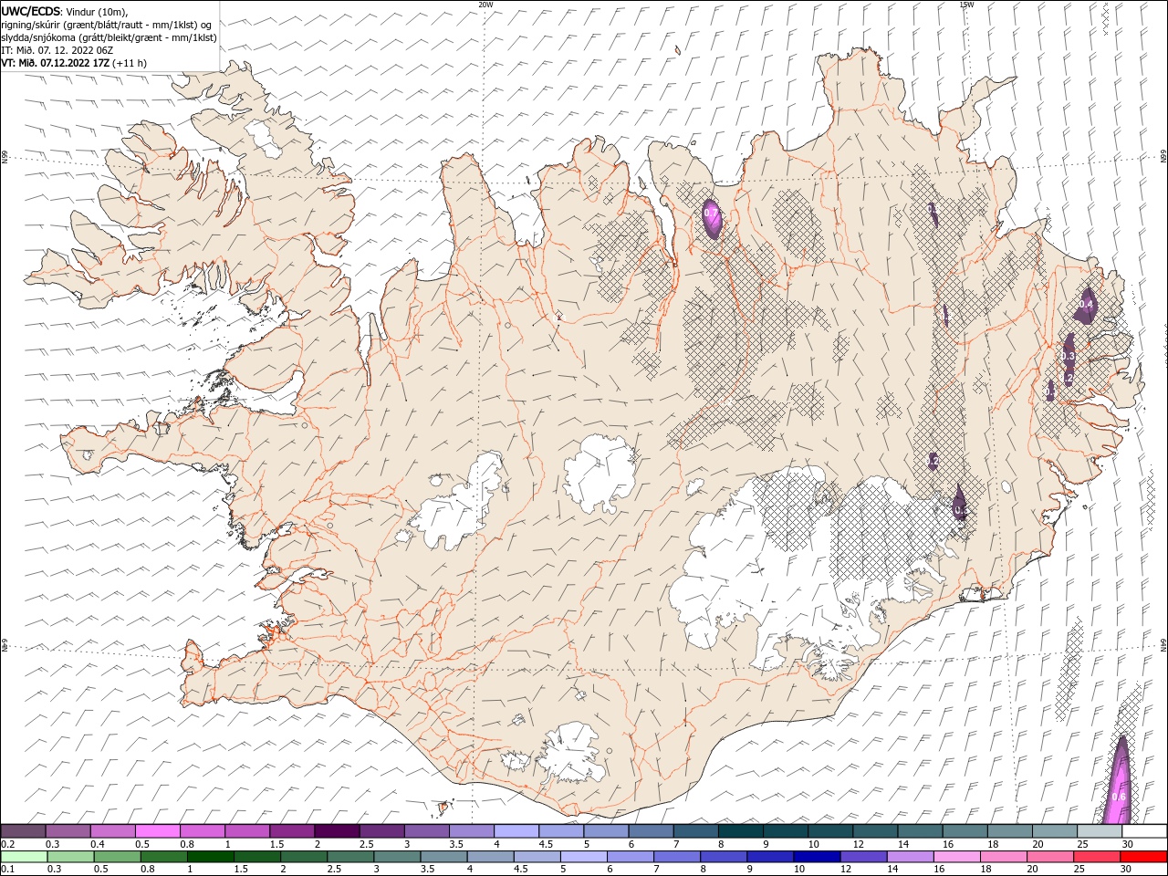Select the darkest green swatch at value 1
This screenshot has width=1168, height=876.
(210, 857)
